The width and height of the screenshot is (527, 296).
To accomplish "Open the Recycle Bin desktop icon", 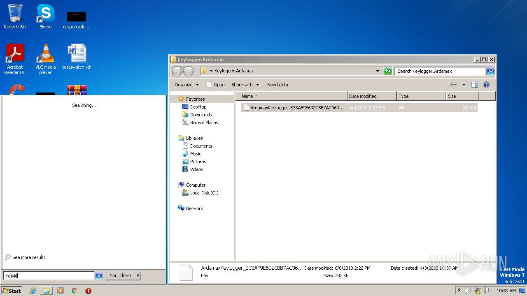I will 15,16.
